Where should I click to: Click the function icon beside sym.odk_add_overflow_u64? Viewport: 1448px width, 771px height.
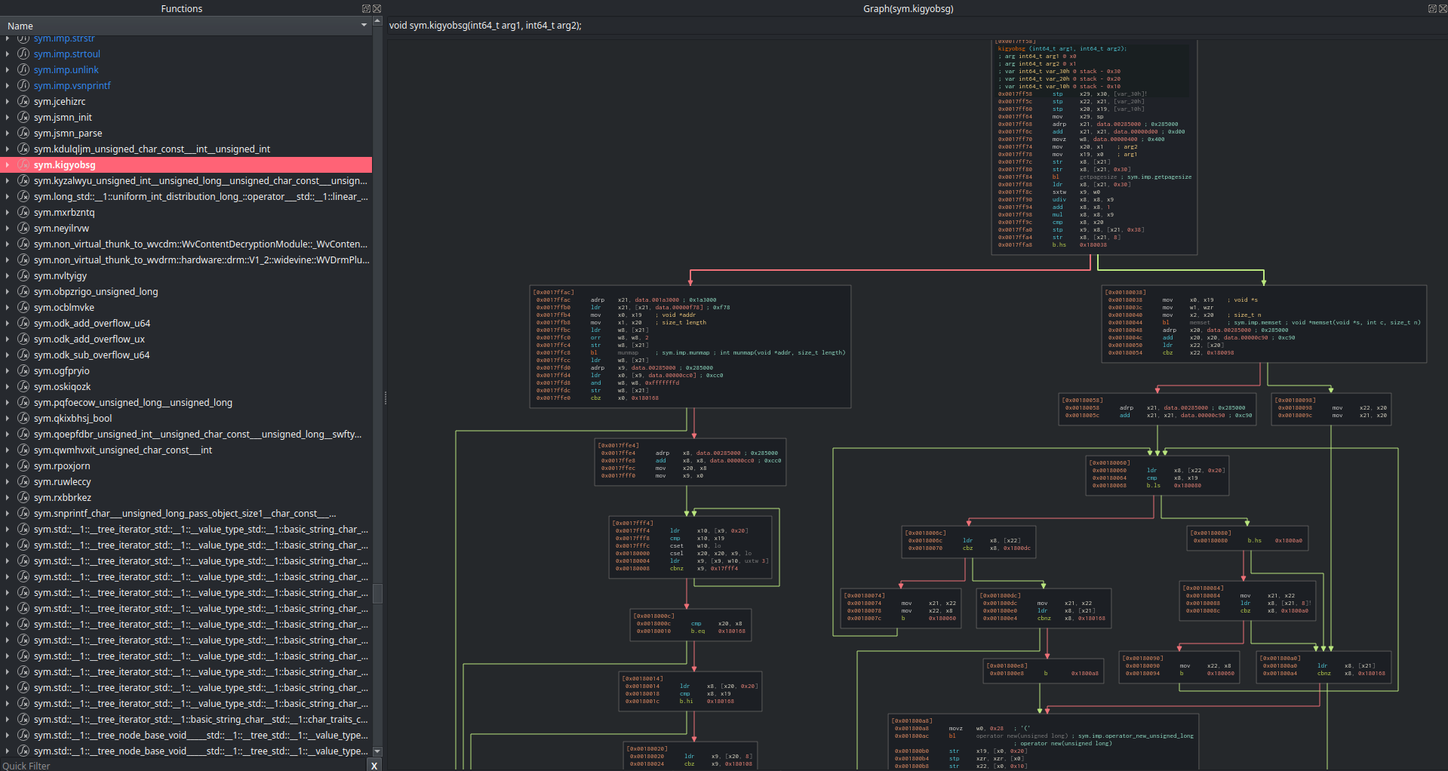(x=23, y=324)
